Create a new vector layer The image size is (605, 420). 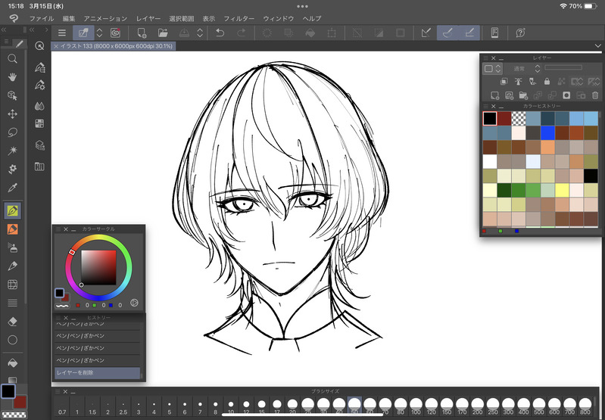(509, 95)
